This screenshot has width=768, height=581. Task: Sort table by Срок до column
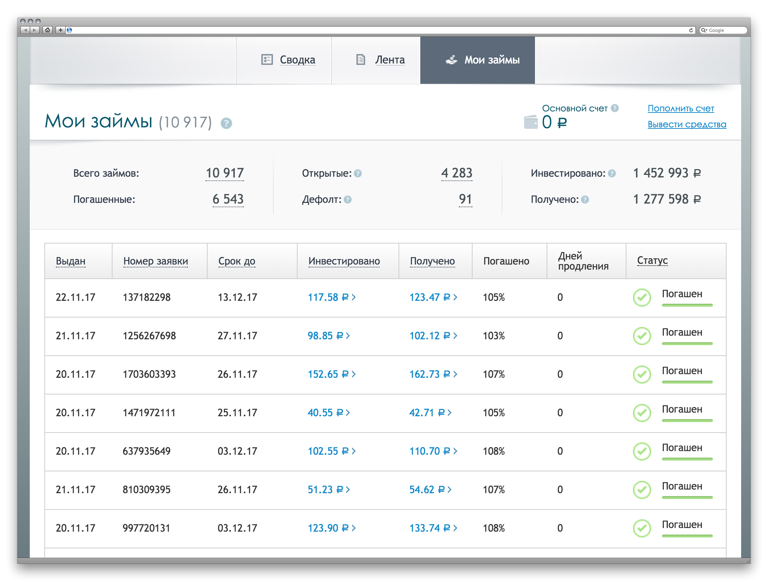tap(237, 261)
